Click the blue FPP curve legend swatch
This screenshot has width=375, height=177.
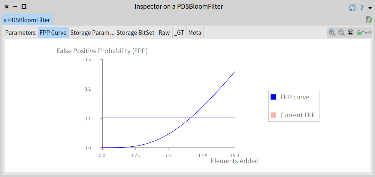pos(273,97)
